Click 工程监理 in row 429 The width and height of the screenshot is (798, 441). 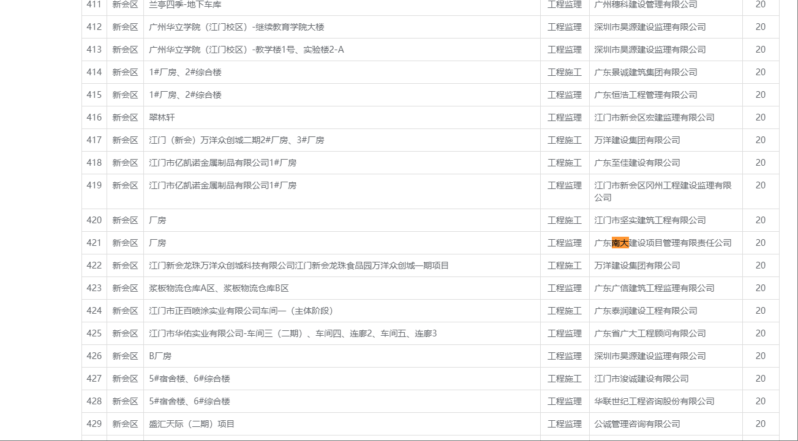pyautogui.click(x=564, y=424)
